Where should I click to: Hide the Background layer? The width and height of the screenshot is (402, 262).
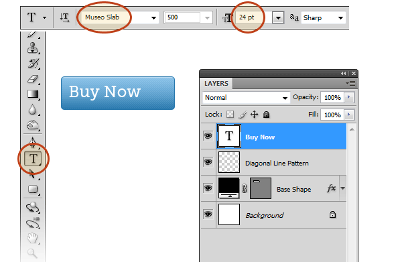click(x=208, y=214)
